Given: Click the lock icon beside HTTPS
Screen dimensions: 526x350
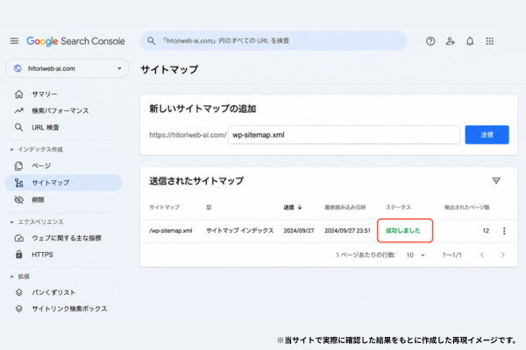Looking at the screenshot, I should tap(18, 255).
